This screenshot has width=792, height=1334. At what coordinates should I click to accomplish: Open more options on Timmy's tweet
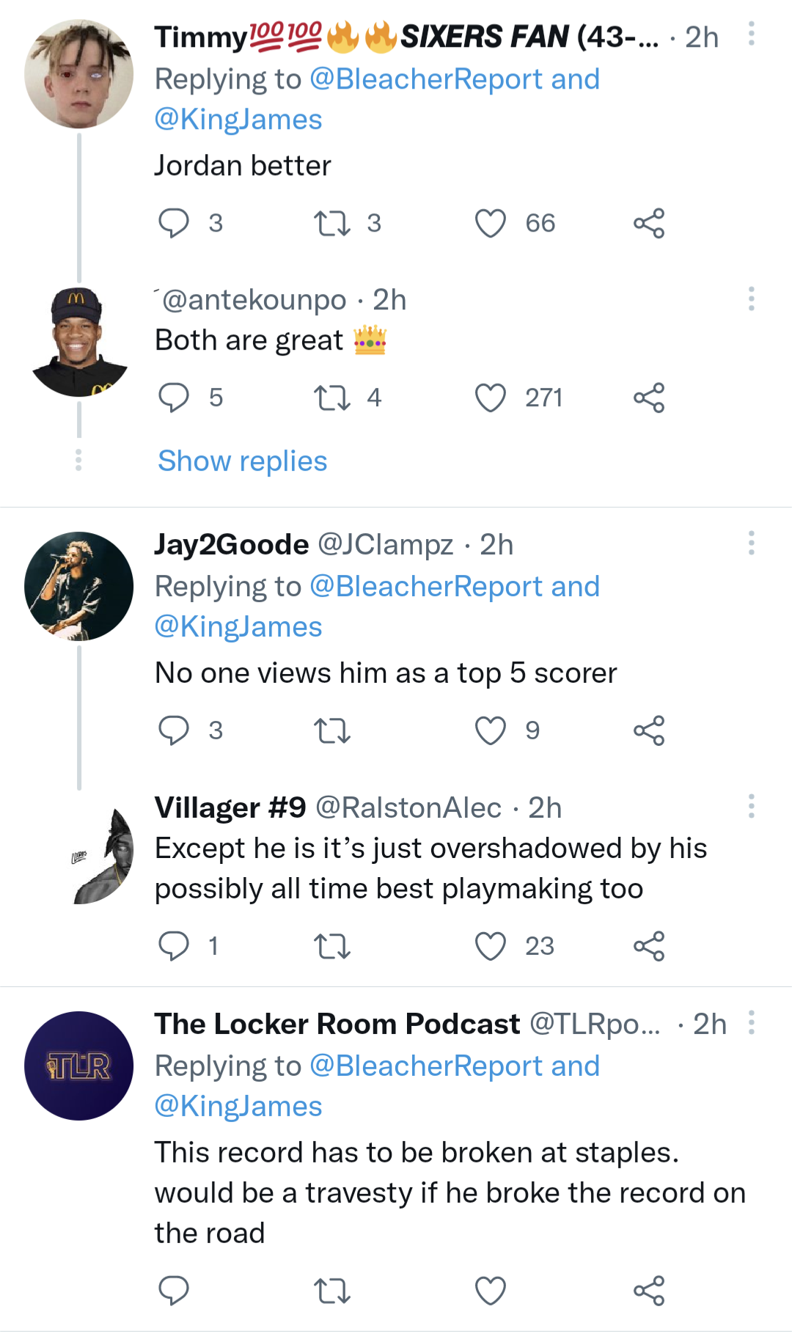[x=751, y=34]
